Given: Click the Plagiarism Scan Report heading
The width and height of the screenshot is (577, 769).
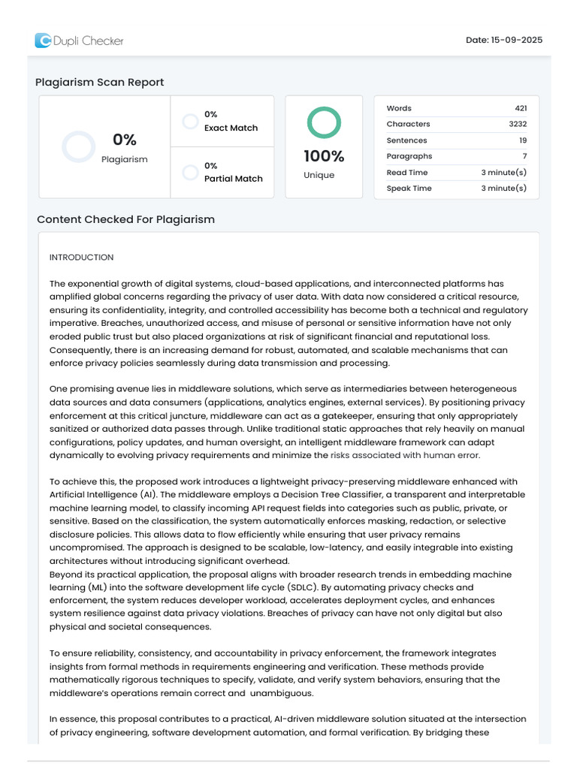Looking at the screenshot, I should [x=100, y=82].
